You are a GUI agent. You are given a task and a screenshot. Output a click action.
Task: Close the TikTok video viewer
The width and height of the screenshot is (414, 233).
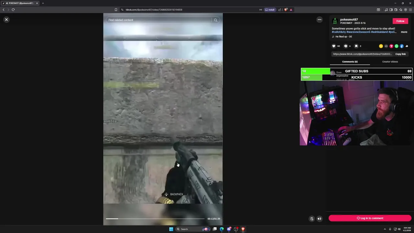(6, 20)
